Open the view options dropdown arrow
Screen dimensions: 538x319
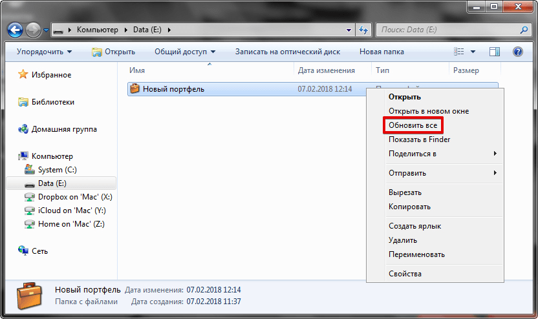click(x=473, y=52)
